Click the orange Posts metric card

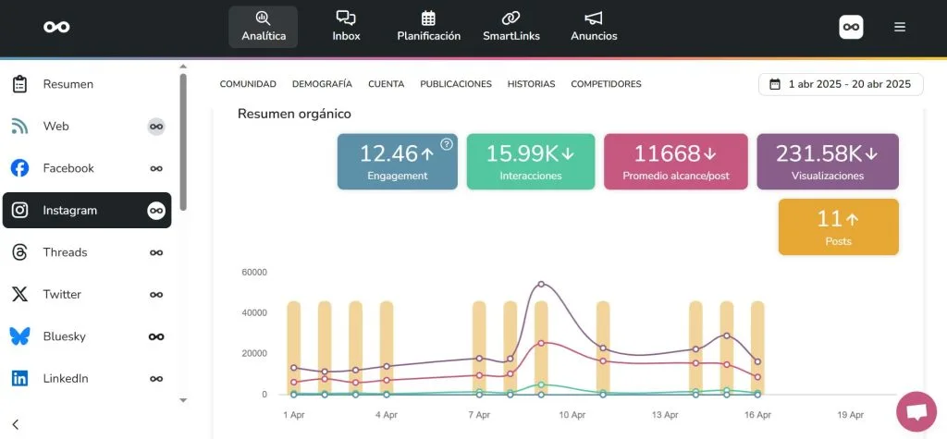tap(838, 226)
